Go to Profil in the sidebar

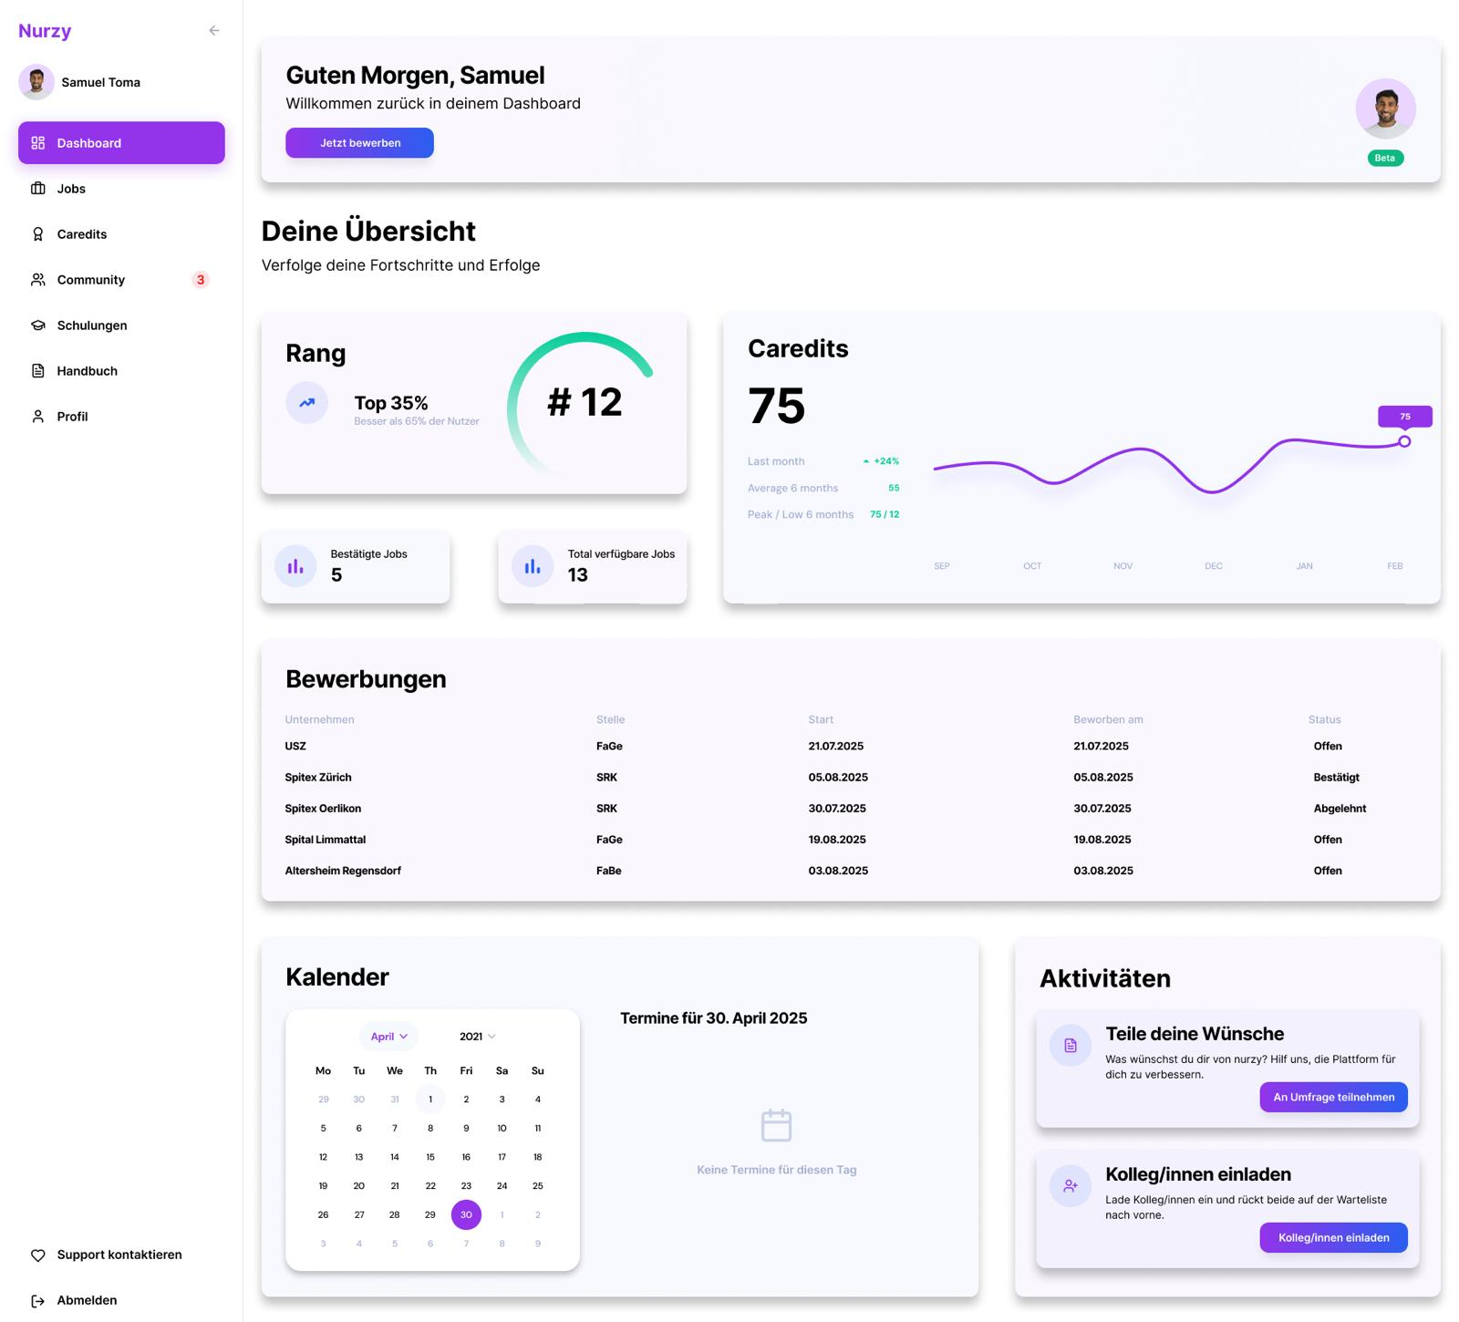click(x=121, y=417)
